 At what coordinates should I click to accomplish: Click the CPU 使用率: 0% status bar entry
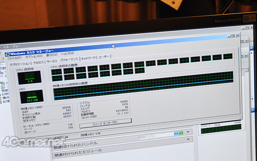coord(57,138)
